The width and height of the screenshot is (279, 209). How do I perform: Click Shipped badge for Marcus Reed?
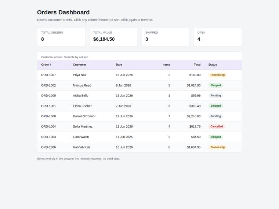click(x=215, y=85)
